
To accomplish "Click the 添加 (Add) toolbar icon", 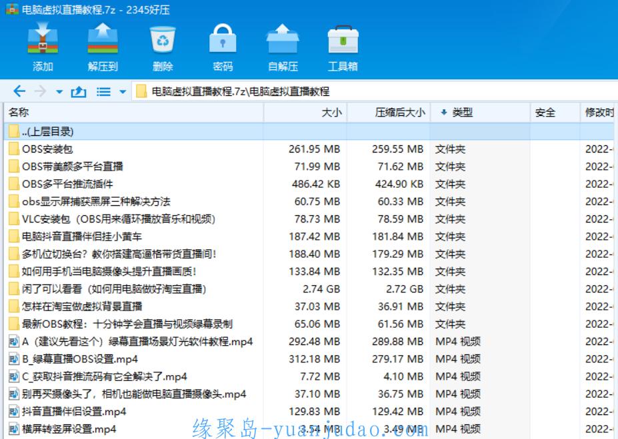I will [43, 39].
